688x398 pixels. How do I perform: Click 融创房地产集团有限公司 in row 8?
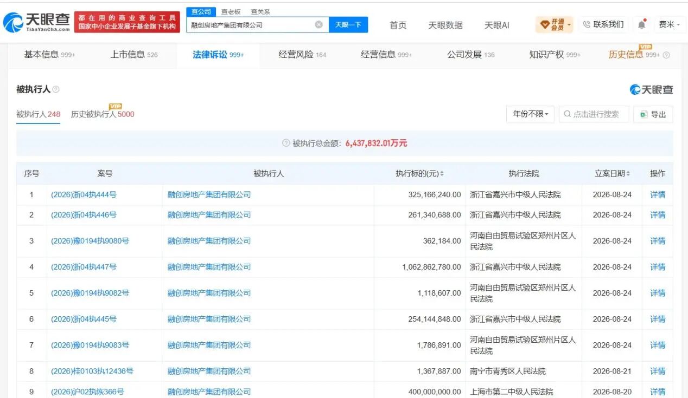click(209, 371)
